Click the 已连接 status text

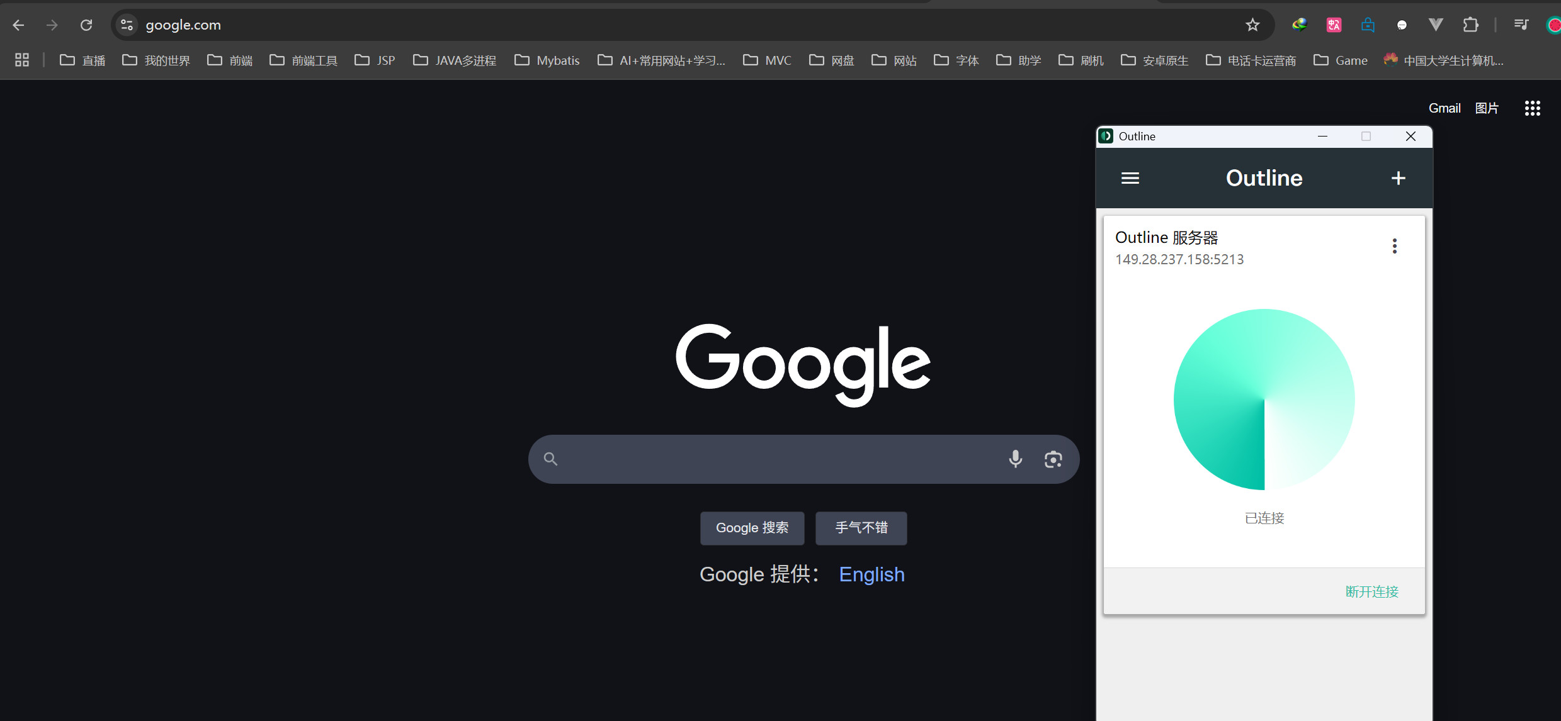[1264, 518]
